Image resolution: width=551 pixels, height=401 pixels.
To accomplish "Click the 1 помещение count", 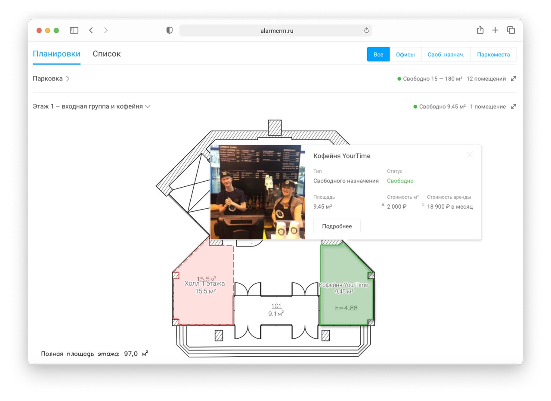I will tap(488, 107).
